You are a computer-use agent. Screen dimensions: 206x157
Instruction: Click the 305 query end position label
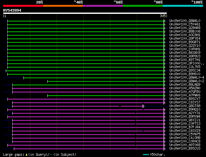pyautogui.click(x=163, y=16)
